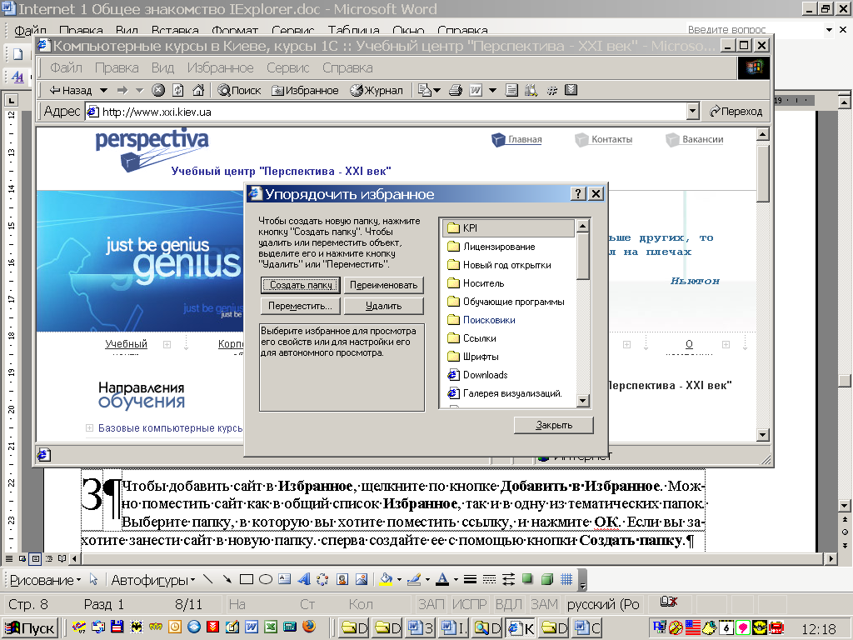The image size is (853, 640).
Task: Click the Mail icon in IE toolbar
Action: (x=424, y=90)
